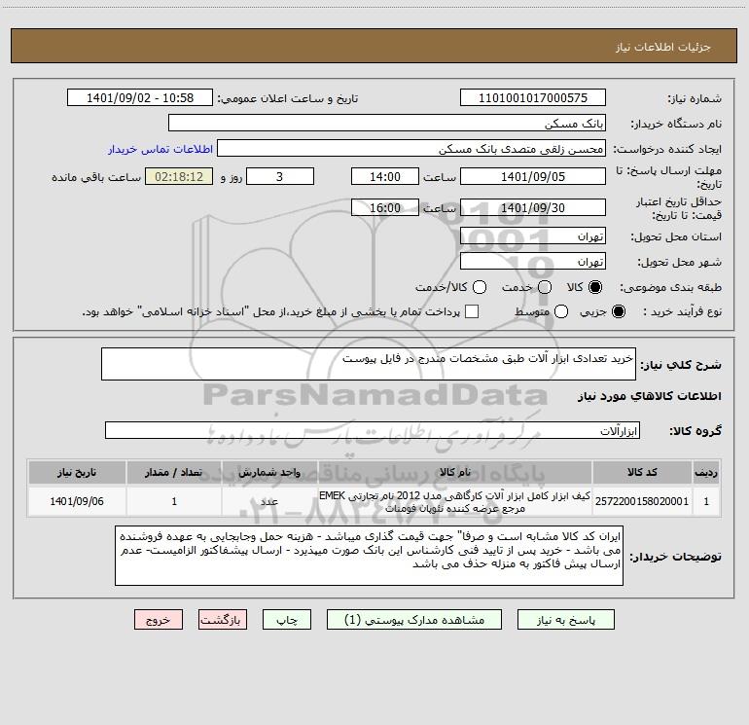Click the need date cell 1401/09/06

pyautogui.click(x=77, y=501)
